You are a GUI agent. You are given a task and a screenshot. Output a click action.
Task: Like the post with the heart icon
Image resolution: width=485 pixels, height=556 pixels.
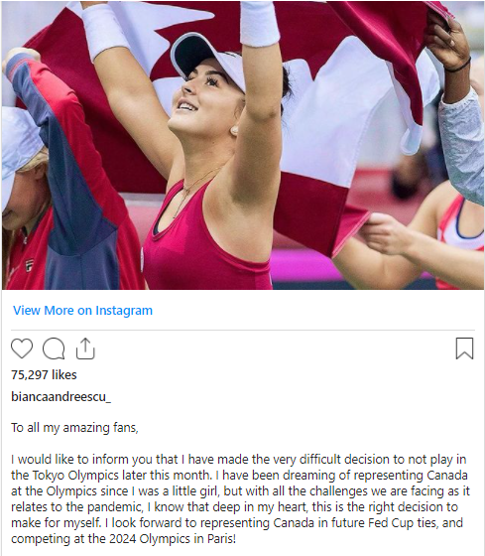(22, 348)
